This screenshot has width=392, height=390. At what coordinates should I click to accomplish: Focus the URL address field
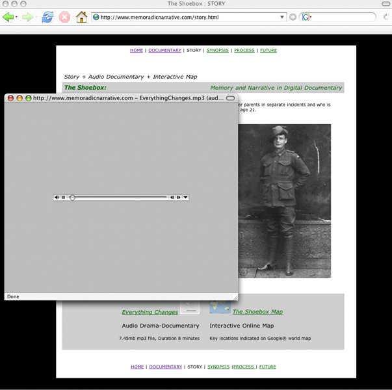189,17
